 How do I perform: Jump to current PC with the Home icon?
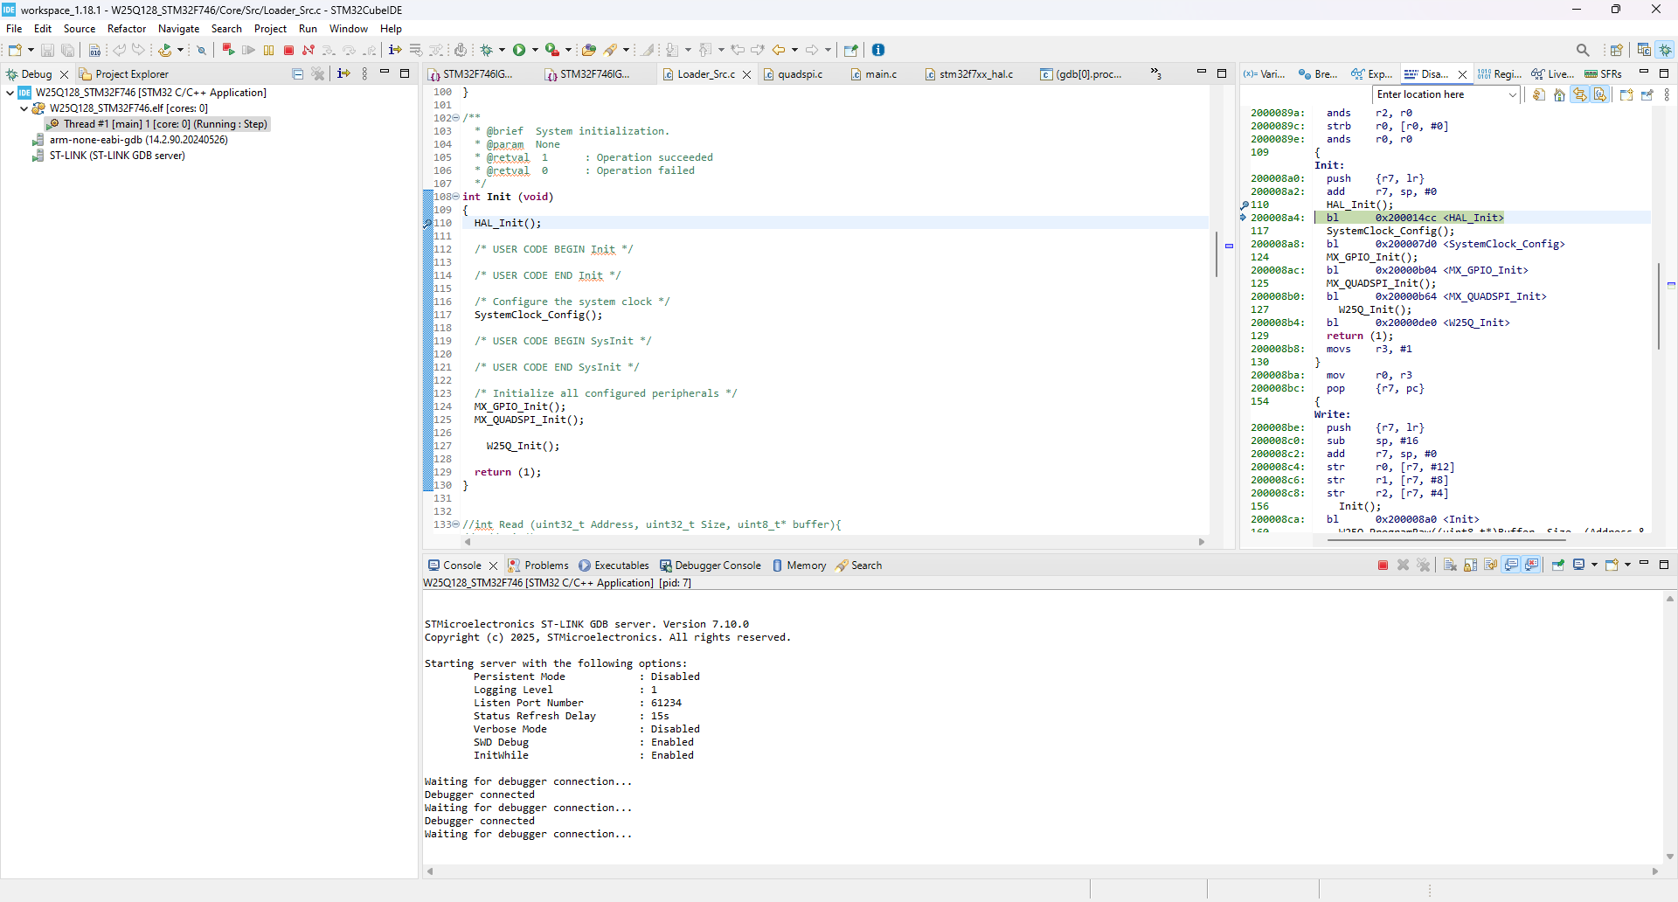coord(1559,94)
